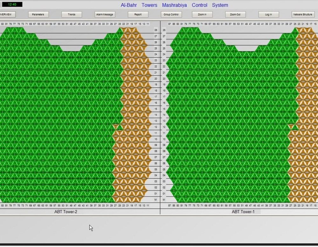The height and width of the screenshot is (247, 318).
Task: Open Group Control
Action: pos(171,15)
